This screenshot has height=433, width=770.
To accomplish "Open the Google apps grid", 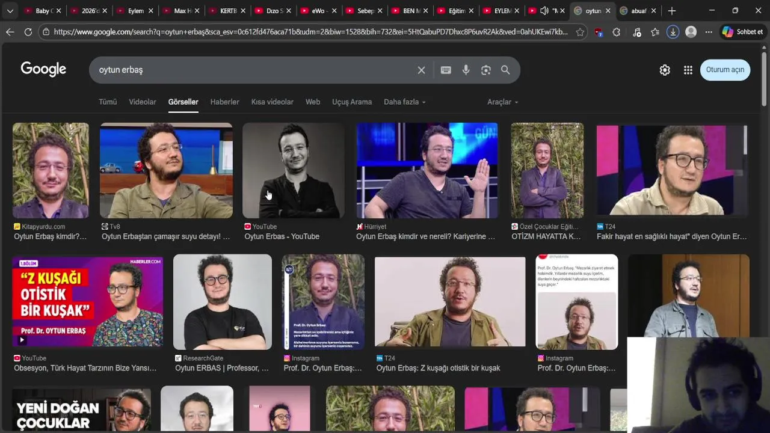I will (688, 70).
